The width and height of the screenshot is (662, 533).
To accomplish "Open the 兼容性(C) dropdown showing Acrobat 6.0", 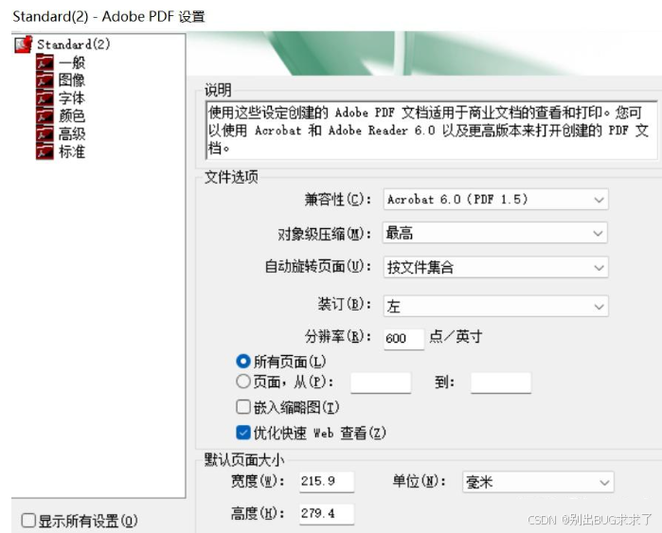I will (495, 199).
